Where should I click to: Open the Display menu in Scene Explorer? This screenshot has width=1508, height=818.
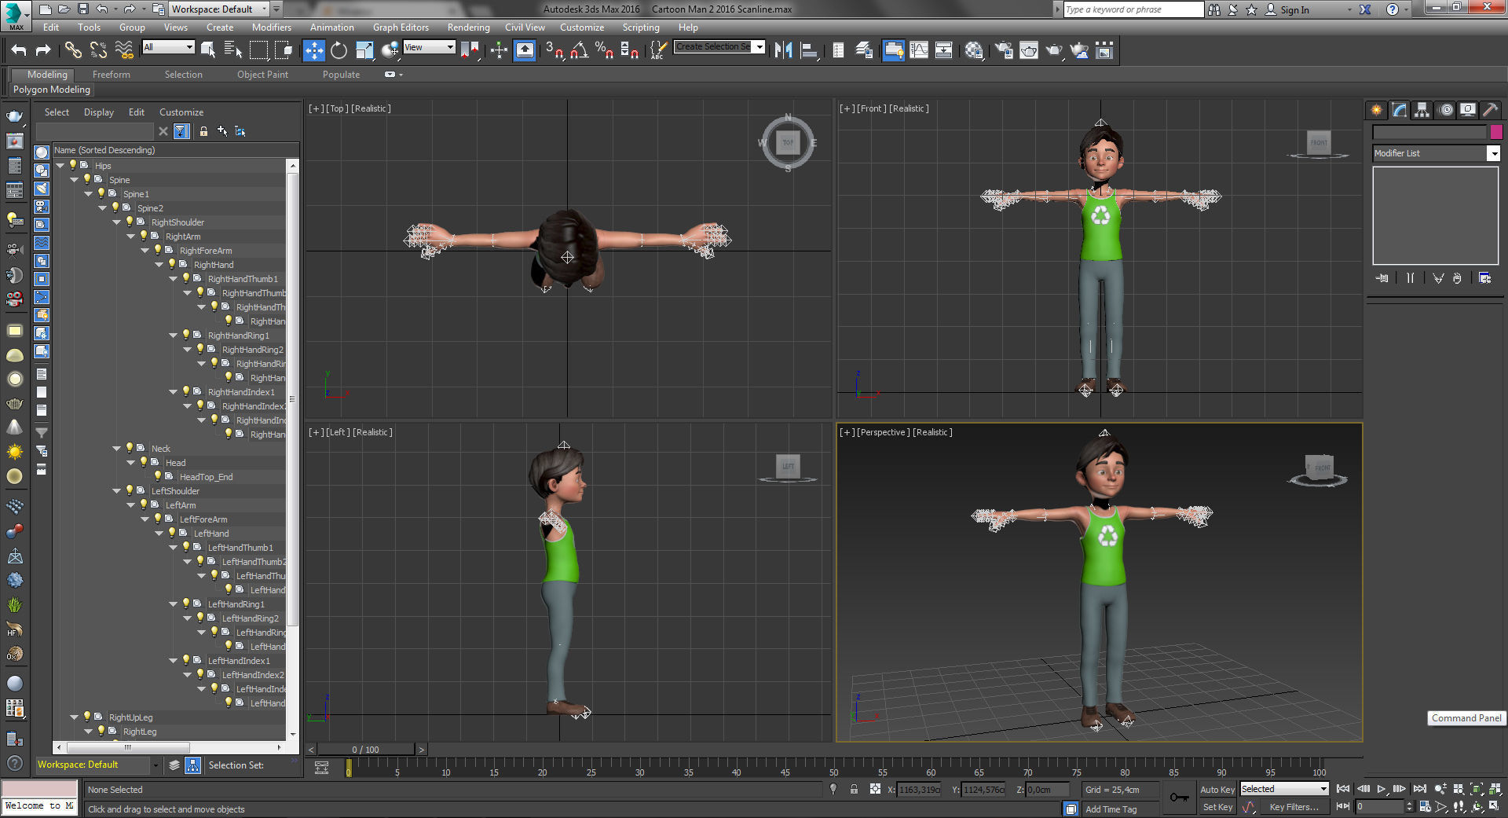point(99,112)
